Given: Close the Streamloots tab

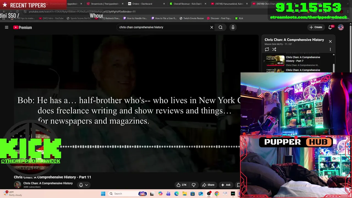Looking at the screenshot, I should pyautogui.click(x=123, y=4).
